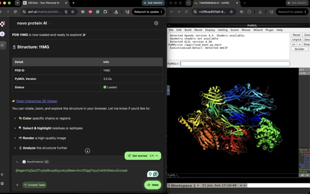Click into the PyMOL command input field
Viewport: 310px width, 194px height.
click(235, 64)
